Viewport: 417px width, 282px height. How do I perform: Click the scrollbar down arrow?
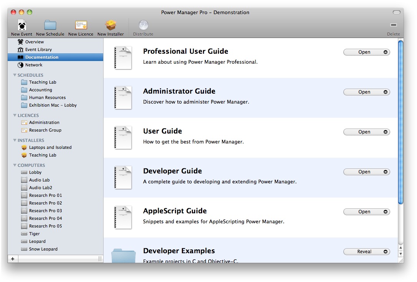pyautogui.click(x=401, y=254)
